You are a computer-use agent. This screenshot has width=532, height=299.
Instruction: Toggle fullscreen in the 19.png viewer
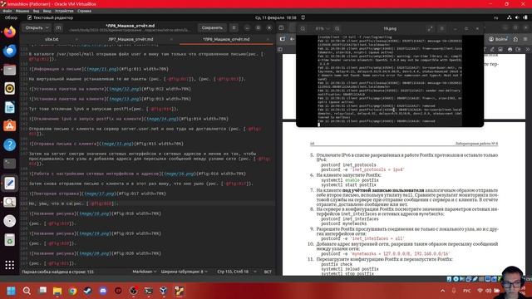click(430, 29)
